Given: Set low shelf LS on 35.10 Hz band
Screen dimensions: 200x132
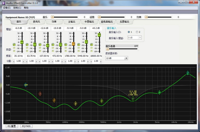Looking at the screenshot, I should [14, 48].
